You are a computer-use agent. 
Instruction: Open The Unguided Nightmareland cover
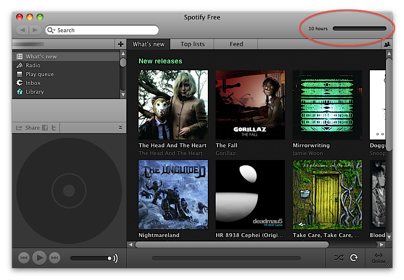pos(173,195)
